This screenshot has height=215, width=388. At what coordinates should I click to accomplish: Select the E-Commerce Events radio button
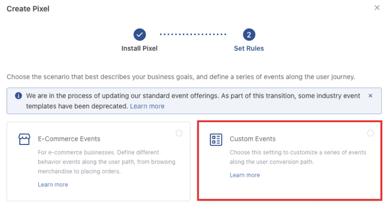click(x=179, y=133)
